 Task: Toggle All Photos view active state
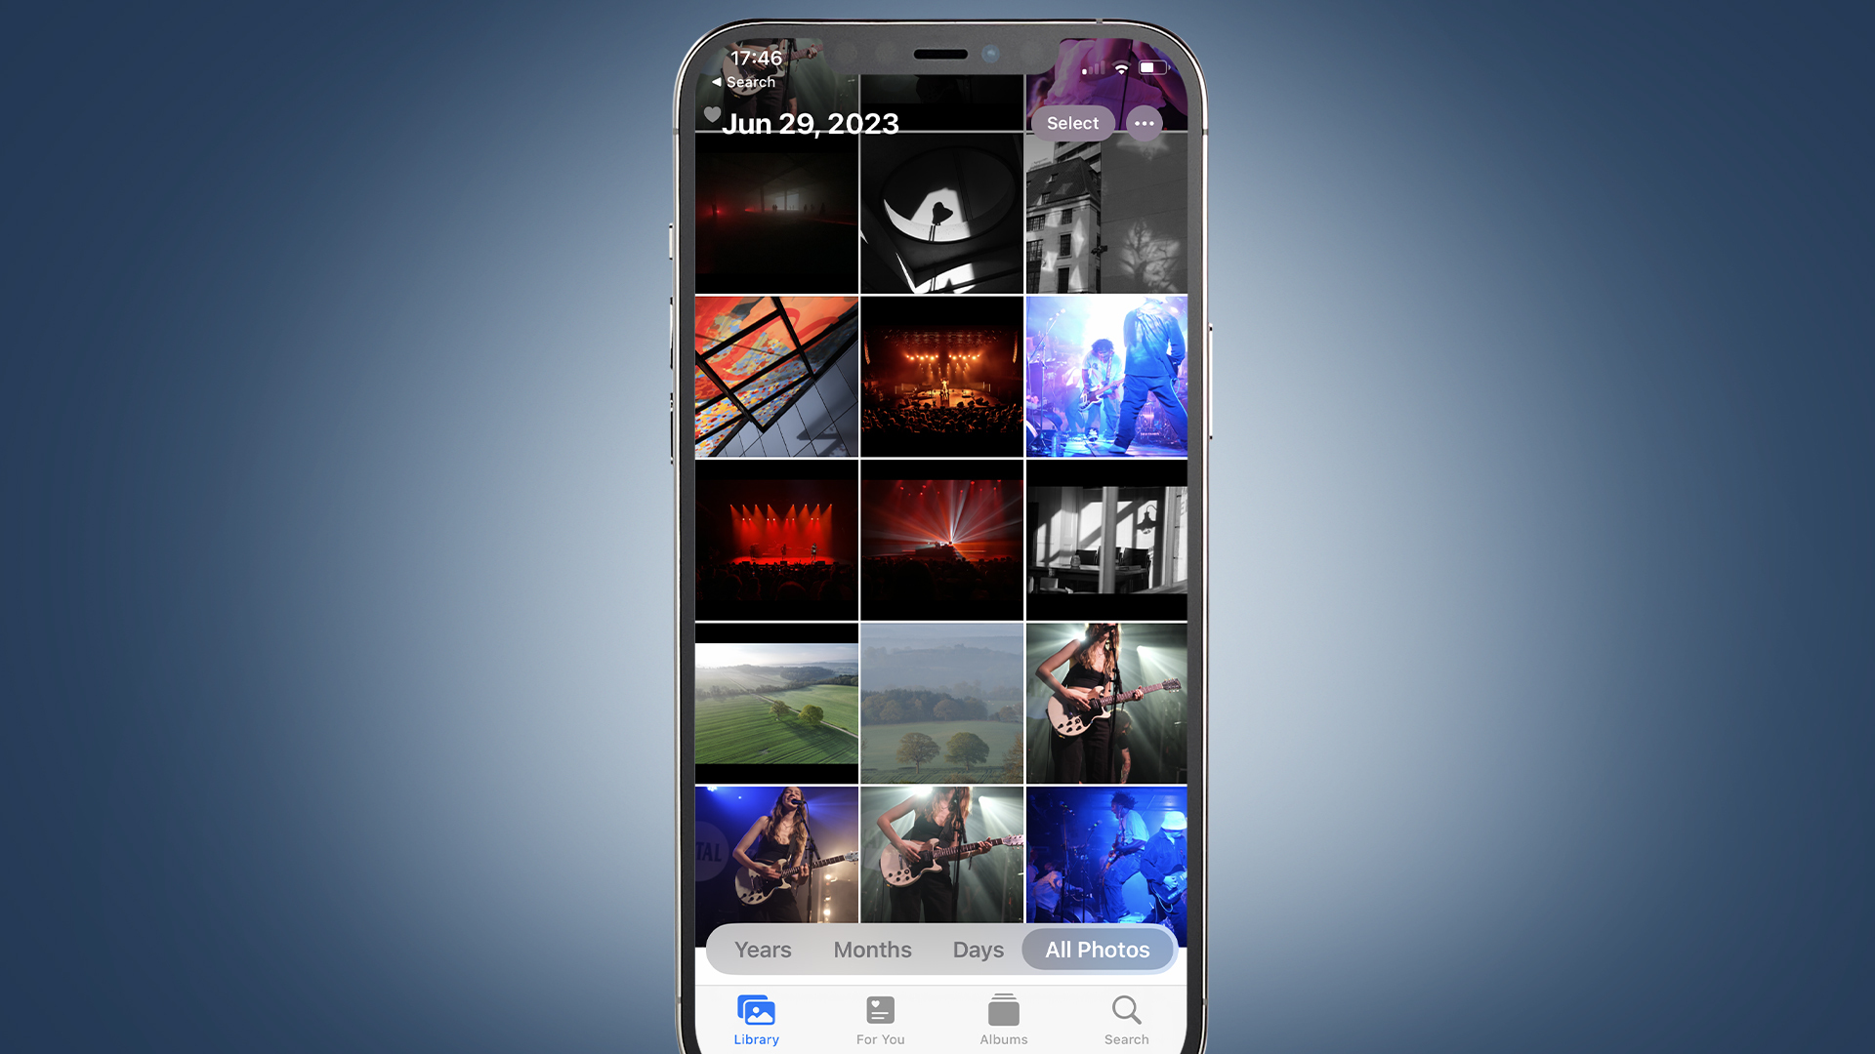coord(1098,950)
